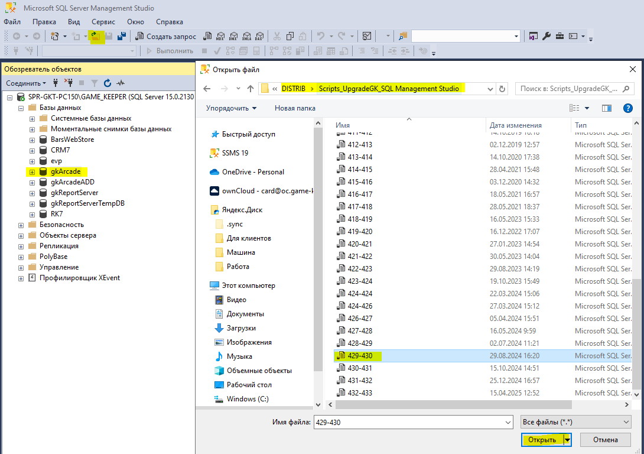Viewport: 644px width, 454px height.
Task: Click the DISTRIB breadcrumb segment
Action: pos(293,88)
